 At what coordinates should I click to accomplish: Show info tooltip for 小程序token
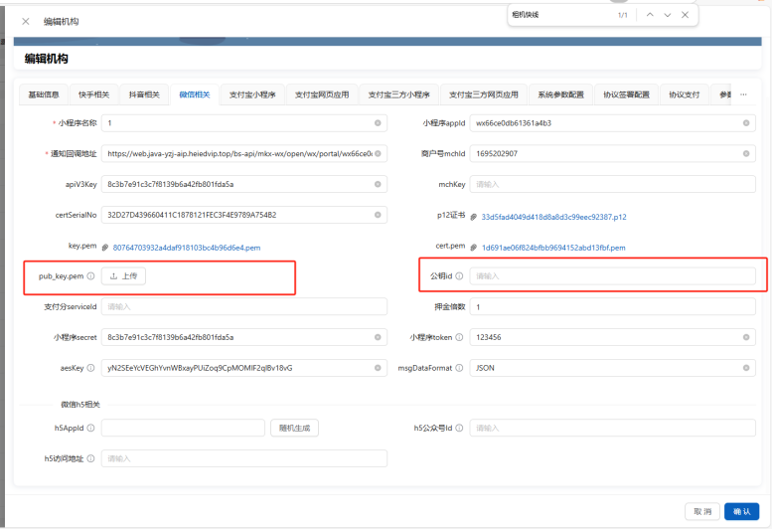coord(459,337)
